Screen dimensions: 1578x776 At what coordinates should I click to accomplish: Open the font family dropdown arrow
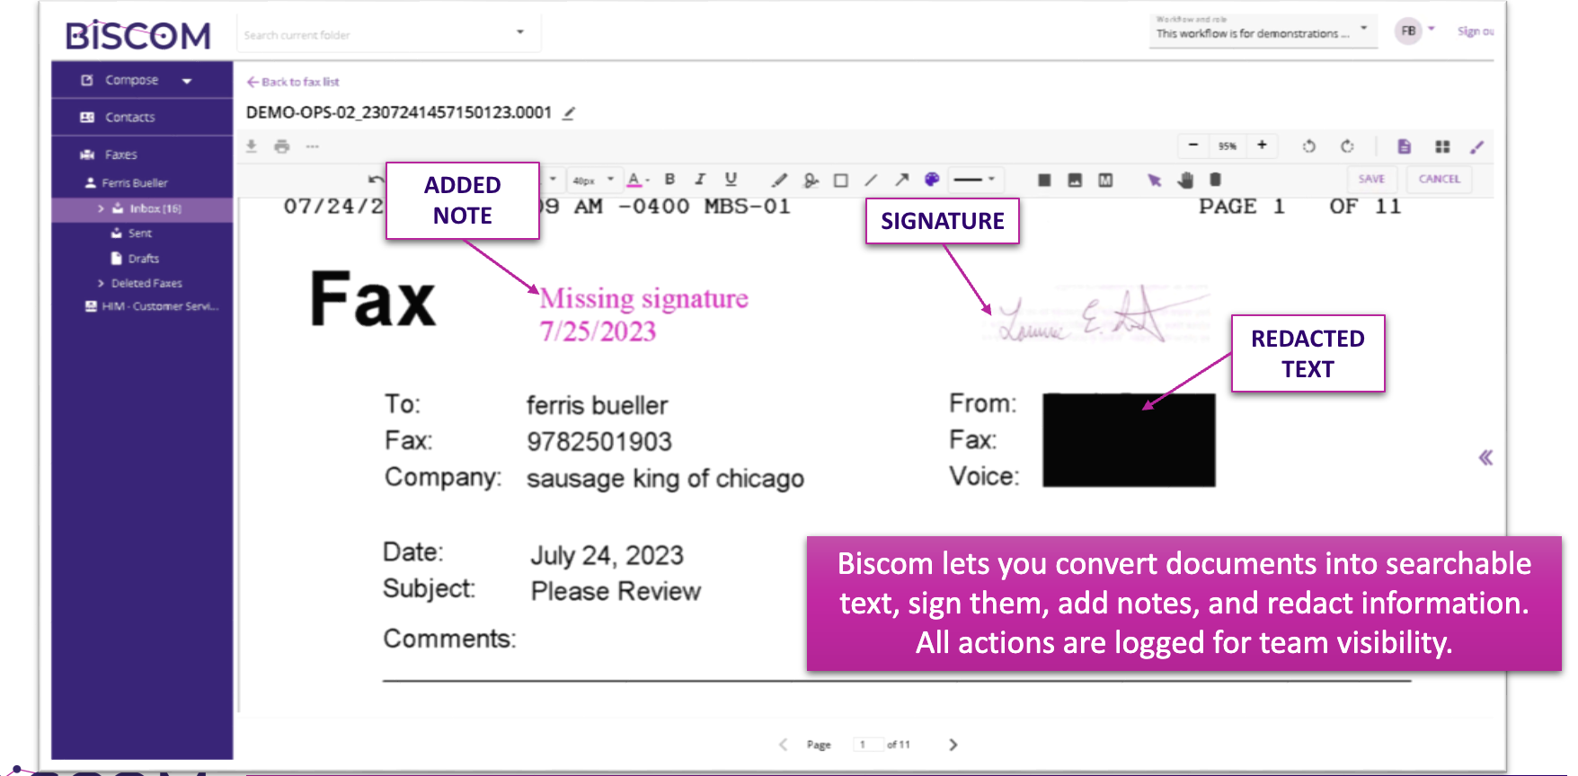553,179
